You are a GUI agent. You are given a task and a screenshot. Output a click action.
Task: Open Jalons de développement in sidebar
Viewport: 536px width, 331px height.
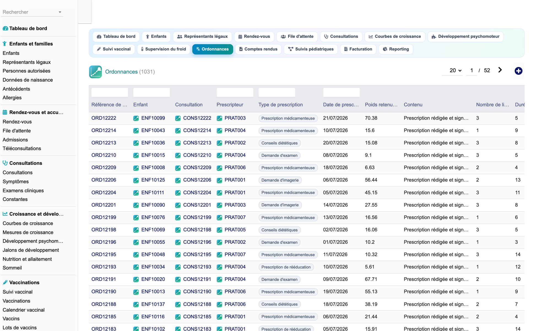point(31,250)
